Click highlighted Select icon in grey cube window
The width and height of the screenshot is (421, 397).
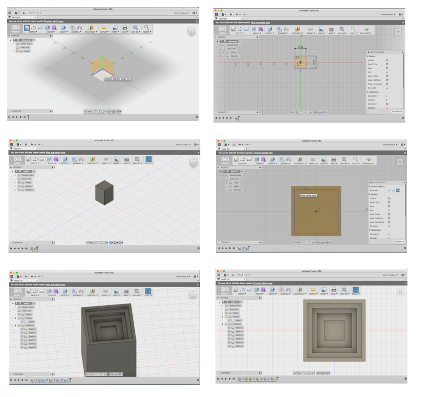pos(149,159)
